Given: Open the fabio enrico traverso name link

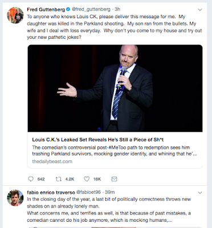Looking at the screenshot, I should (x=51, y=192).
